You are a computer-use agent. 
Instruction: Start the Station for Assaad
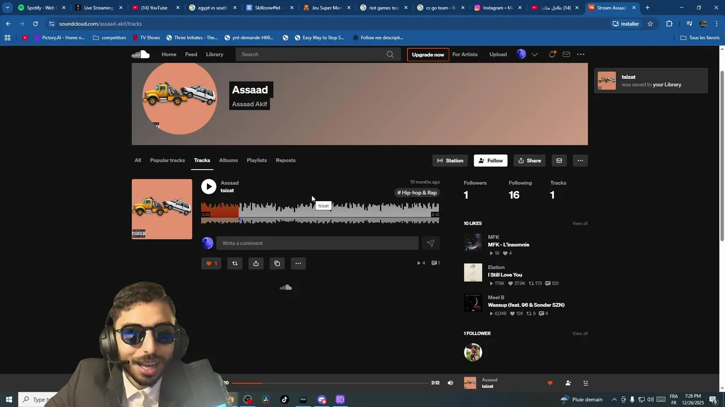click(x=450, y=161)
